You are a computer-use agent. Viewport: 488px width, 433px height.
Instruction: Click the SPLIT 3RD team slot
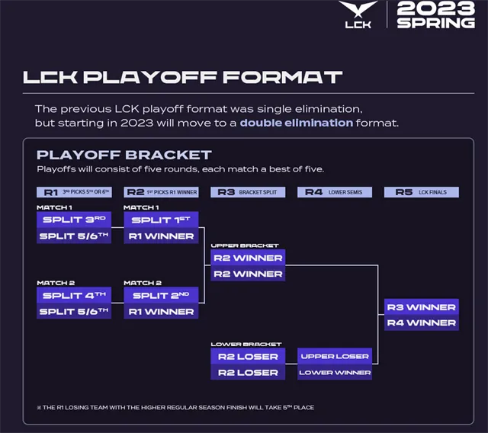74,220
